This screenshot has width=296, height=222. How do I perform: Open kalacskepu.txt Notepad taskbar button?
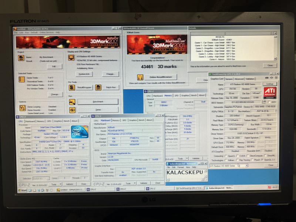click(219, 188)
